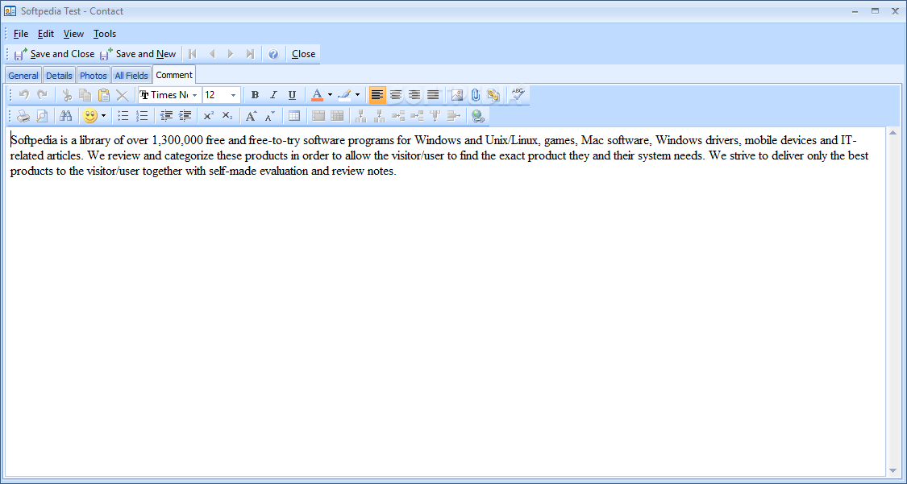Insert a smiley emoticon
This screenshot has height=484, width=907.
pyautogui.click(x=89, y=116)
